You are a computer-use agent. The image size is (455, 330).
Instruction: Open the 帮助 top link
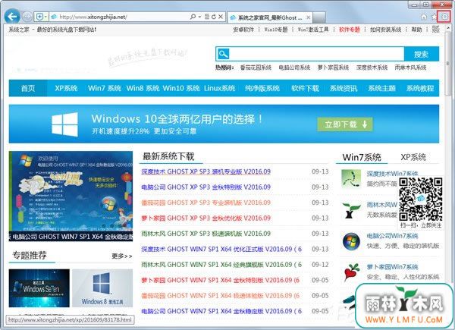click(416, 30)
